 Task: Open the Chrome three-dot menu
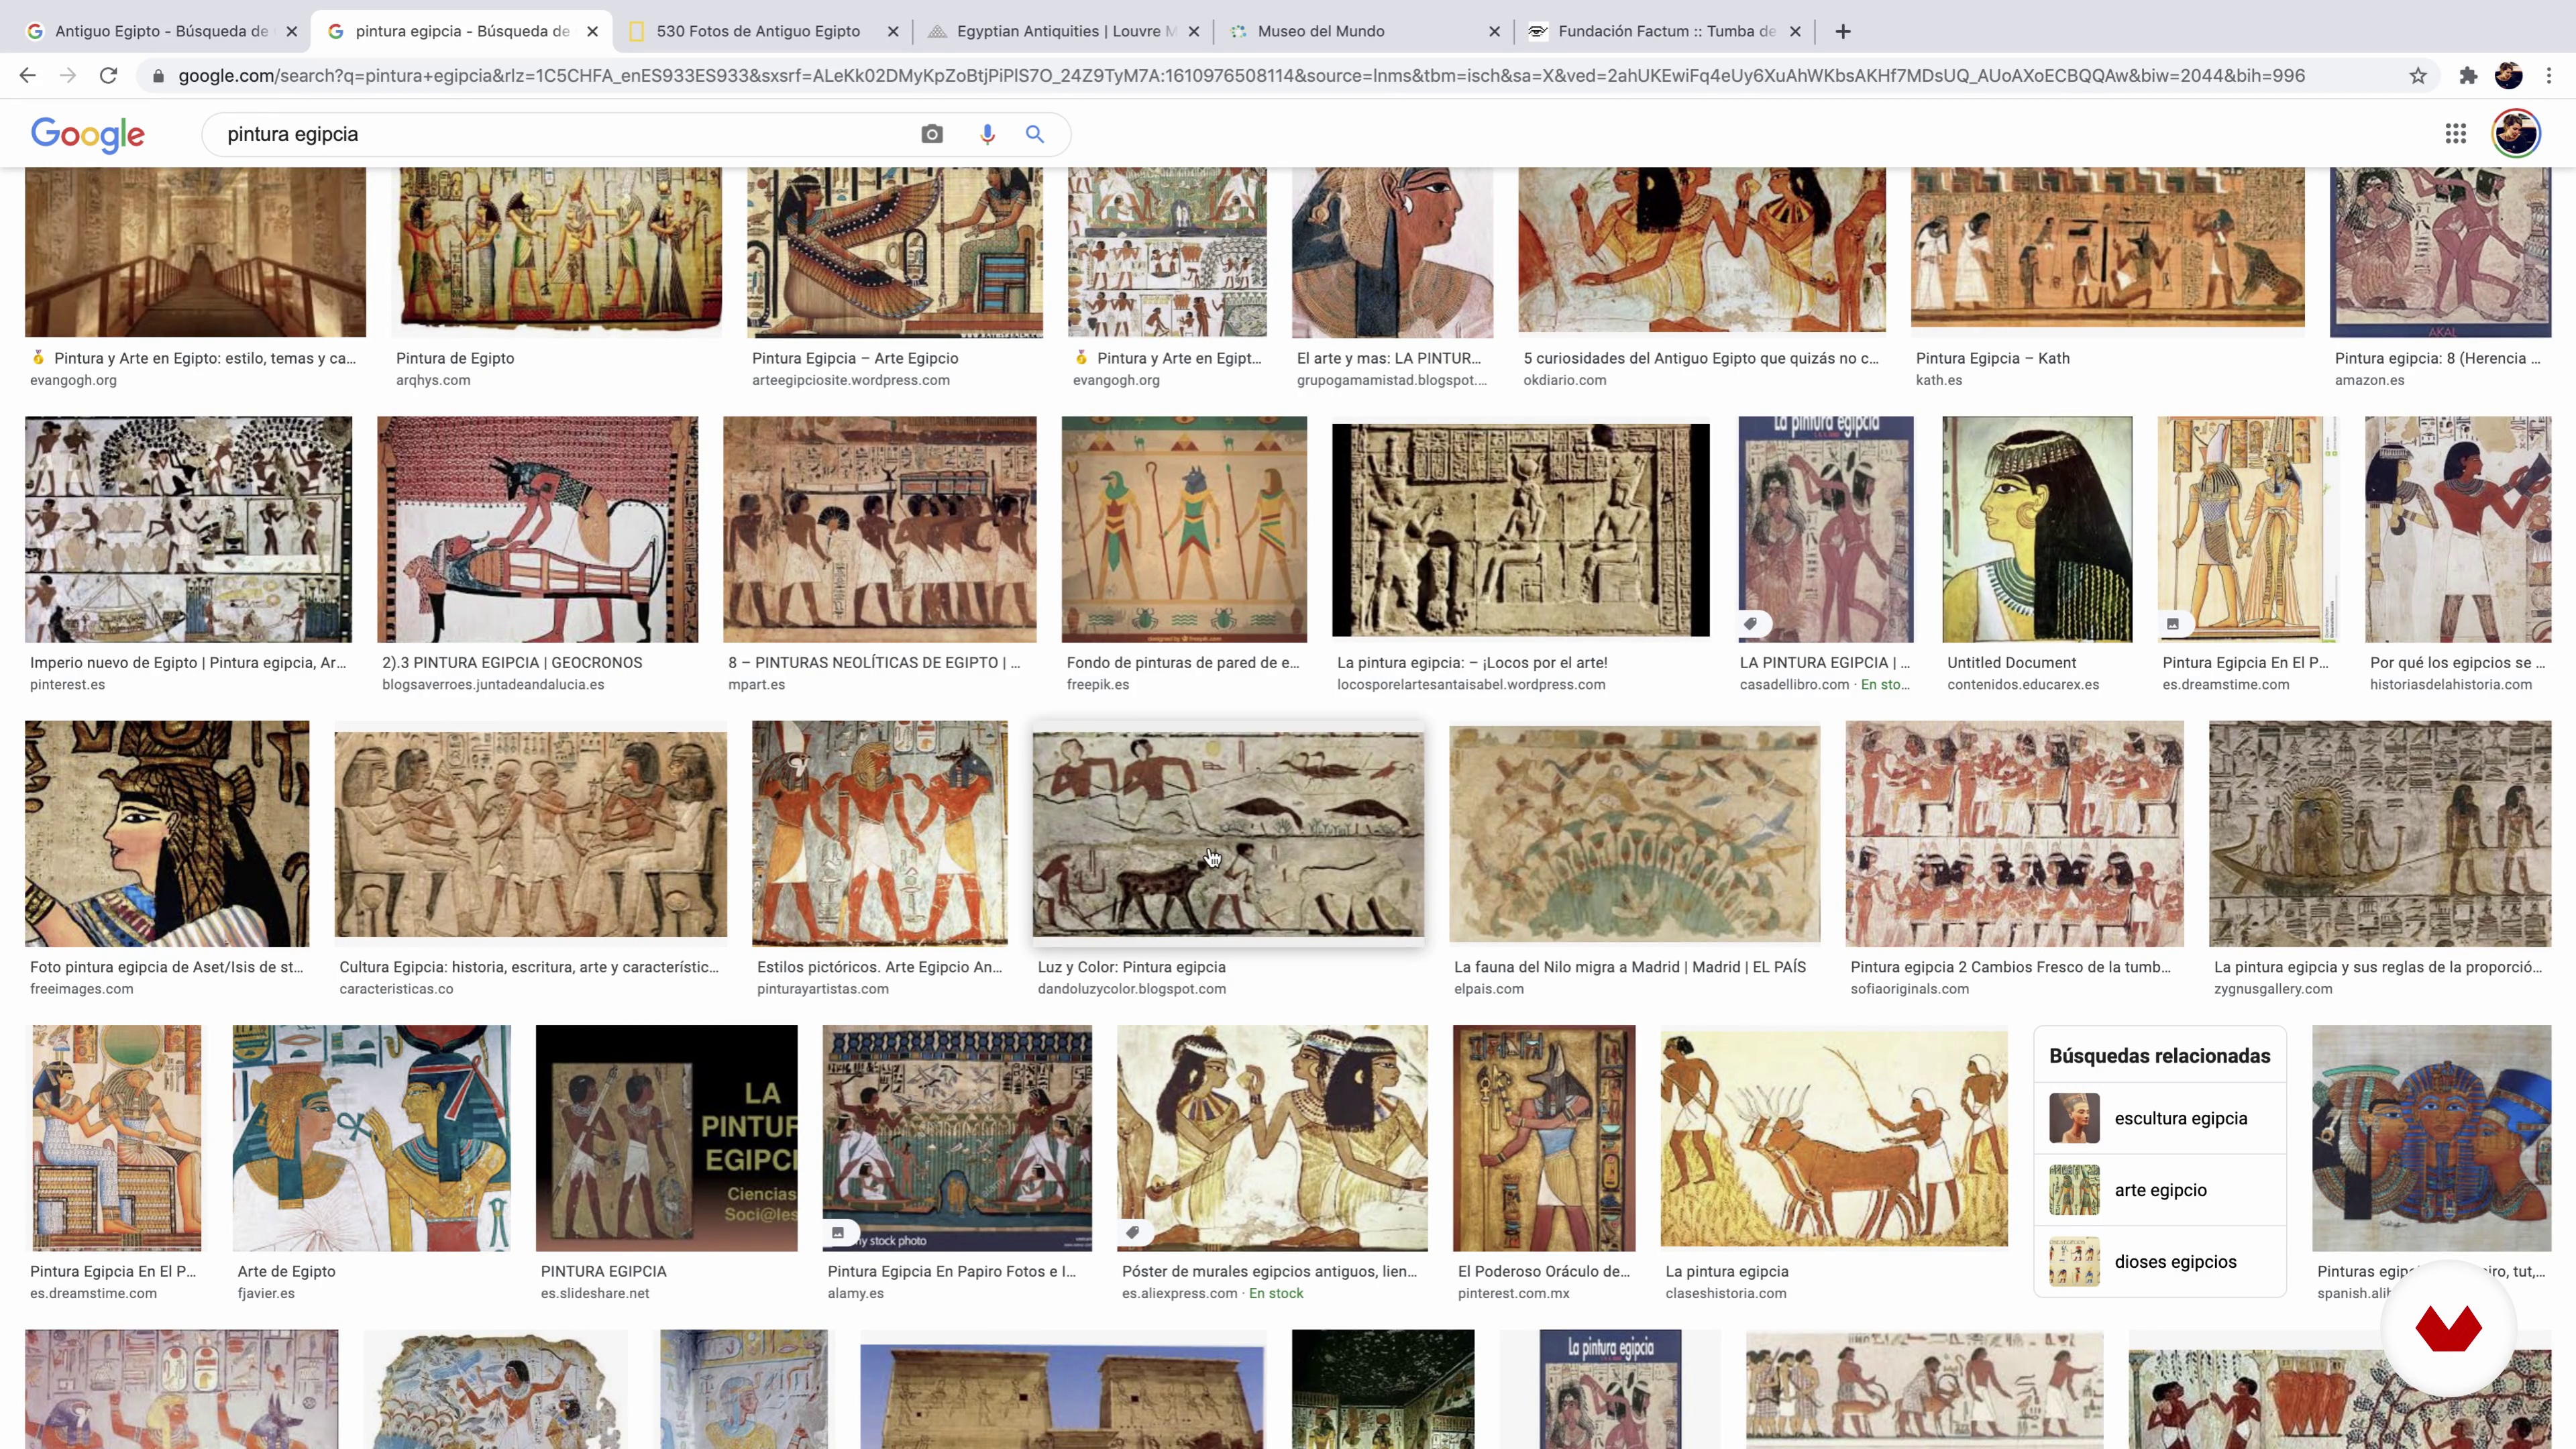(2549, 76)
